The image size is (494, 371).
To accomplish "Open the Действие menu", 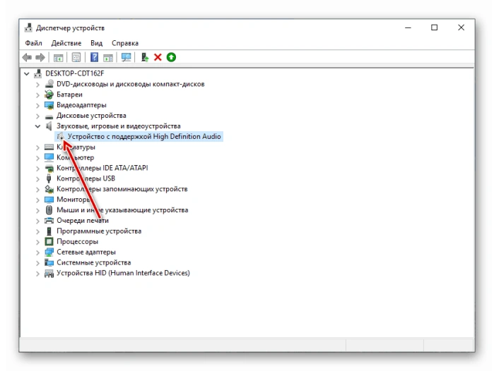I will point(66,43).
